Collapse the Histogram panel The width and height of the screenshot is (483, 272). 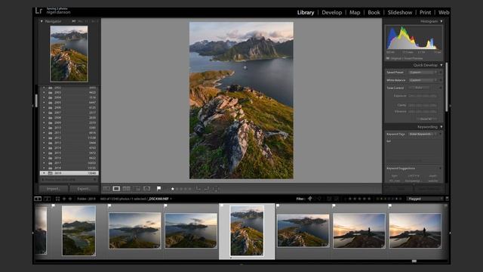(441, 21)
